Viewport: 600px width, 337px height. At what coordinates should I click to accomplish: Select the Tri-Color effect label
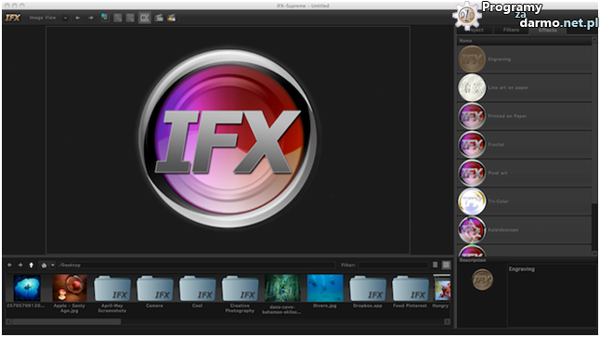pyautogui.click(x=498, y=201)
